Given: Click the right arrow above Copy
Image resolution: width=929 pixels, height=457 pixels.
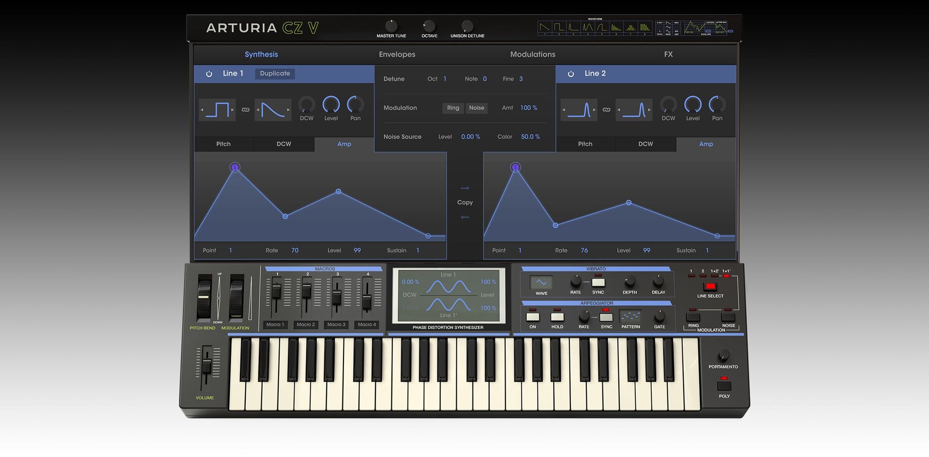Looking at the screenshot, I should pos(465,188).
